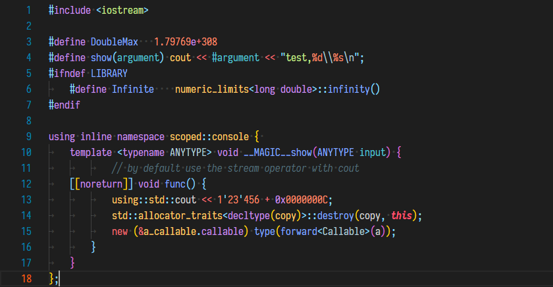Click the italic this keyword
Viewport: 553px width, 287px height.
tap(402, 216)
